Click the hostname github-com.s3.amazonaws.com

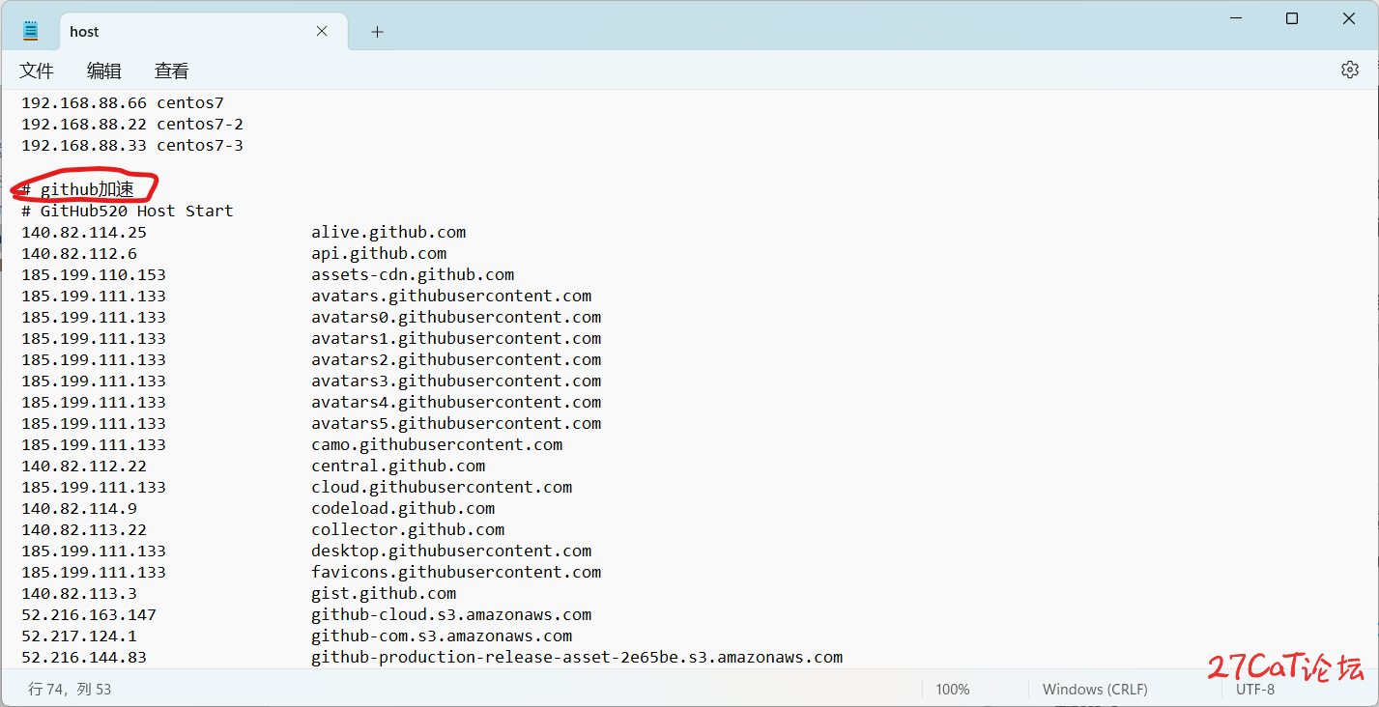coord(442,636)
